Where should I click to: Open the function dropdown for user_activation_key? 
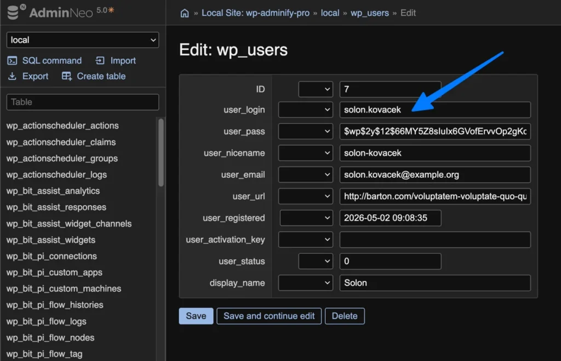(306, 240)
